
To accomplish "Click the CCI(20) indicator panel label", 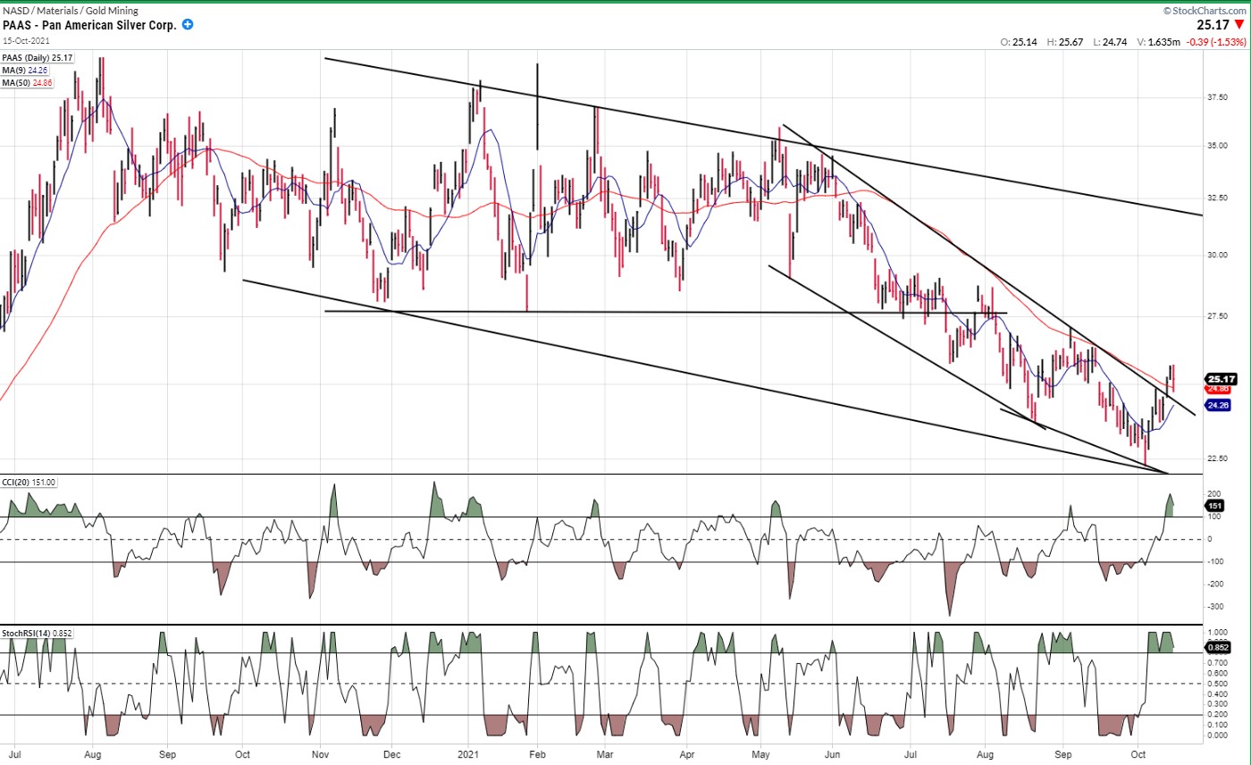I will click(29, 483).
